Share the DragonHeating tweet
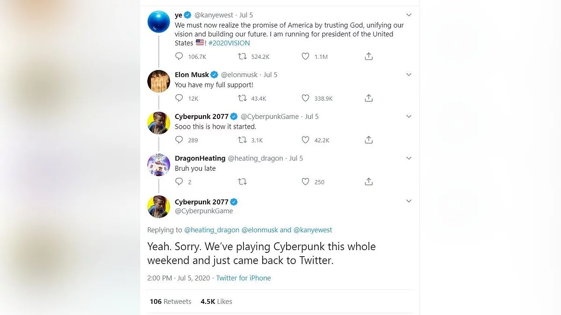 (x=368, y=182)
